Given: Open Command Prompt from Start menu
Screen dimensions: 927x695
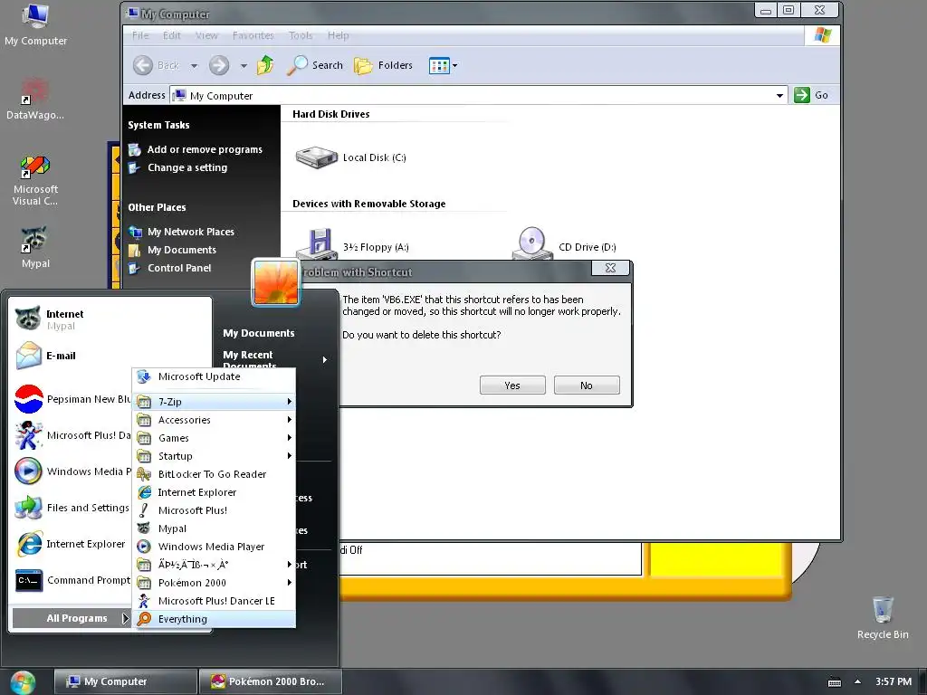Looking at the screenshot, I should (72, 580).
